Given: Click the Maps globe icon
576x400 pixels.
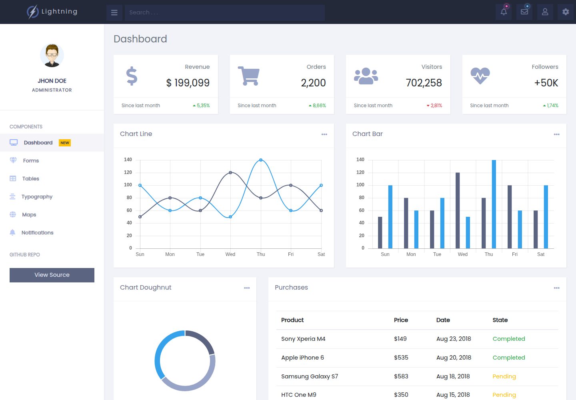Looking at the screenshot, I should [13, 214].
